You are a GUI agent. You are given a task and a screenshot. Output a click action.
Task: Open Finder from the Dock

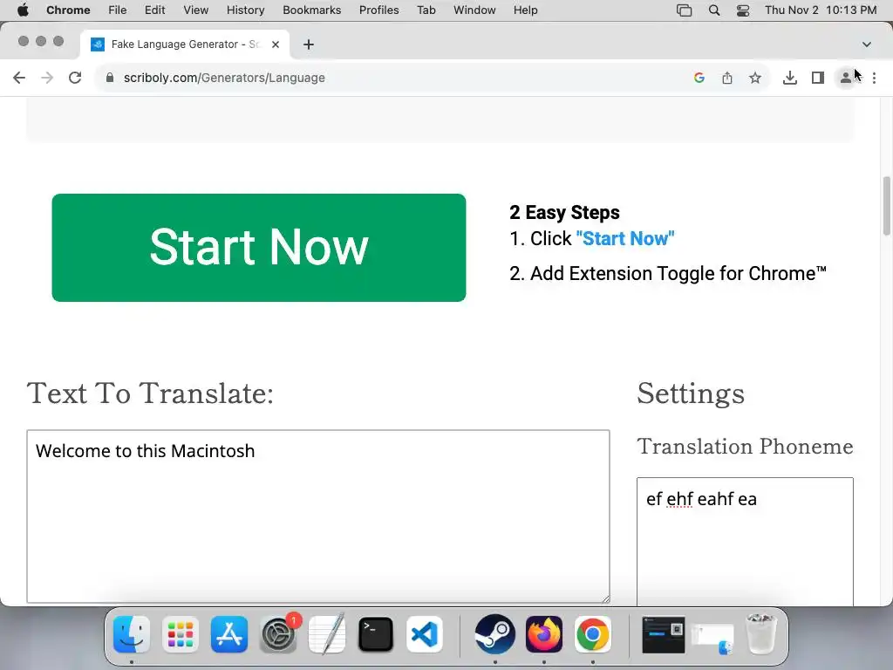132,634
